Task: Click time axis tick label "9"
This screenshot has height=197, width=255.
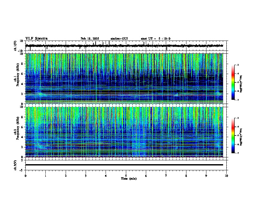Action: [206, 176]
